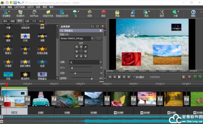Open the Slideshow (幻灯片) menu
Viewport: 203px width, 124px height.
point(30,7)
